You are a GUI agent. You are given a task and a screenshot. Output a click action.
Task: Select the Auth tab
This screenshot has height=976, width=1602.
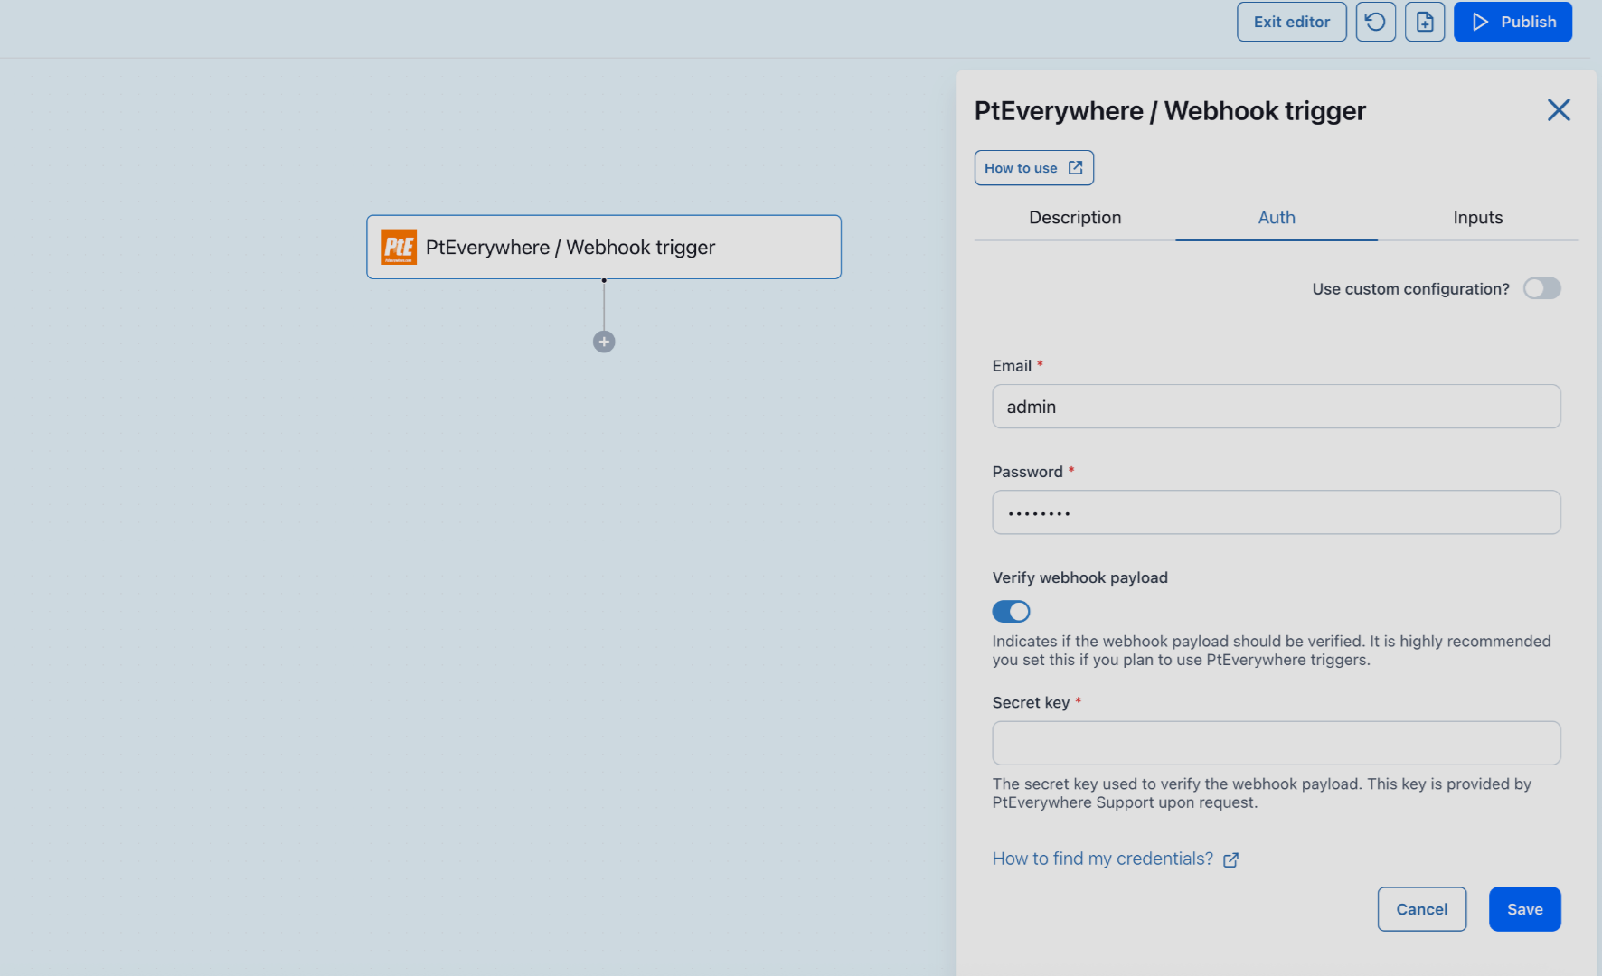(x=1276, y=217)
